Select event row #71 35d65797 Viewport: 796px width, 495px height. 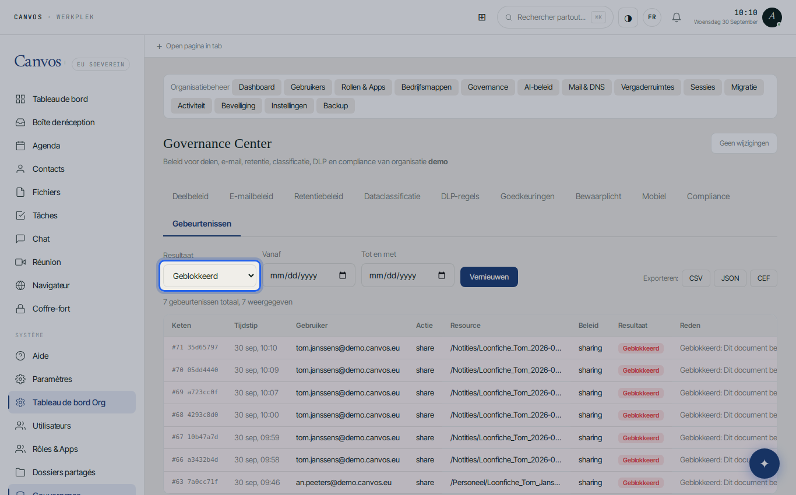click(470, 348)
